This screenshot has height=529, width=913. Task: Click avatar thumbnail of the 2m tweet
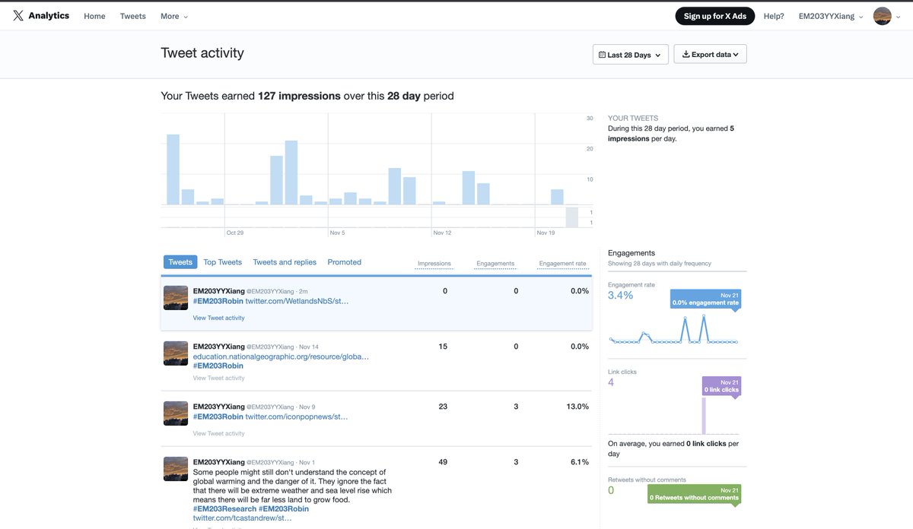pos(176,298)
